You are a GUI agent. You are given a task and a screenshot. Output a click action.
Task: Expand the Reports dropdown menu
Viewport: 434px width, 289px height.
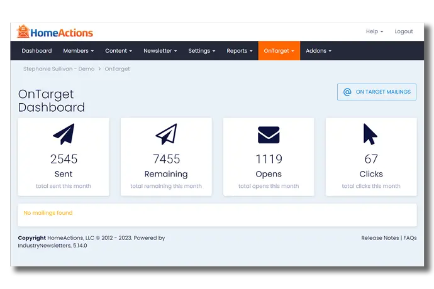click(240, 51)
